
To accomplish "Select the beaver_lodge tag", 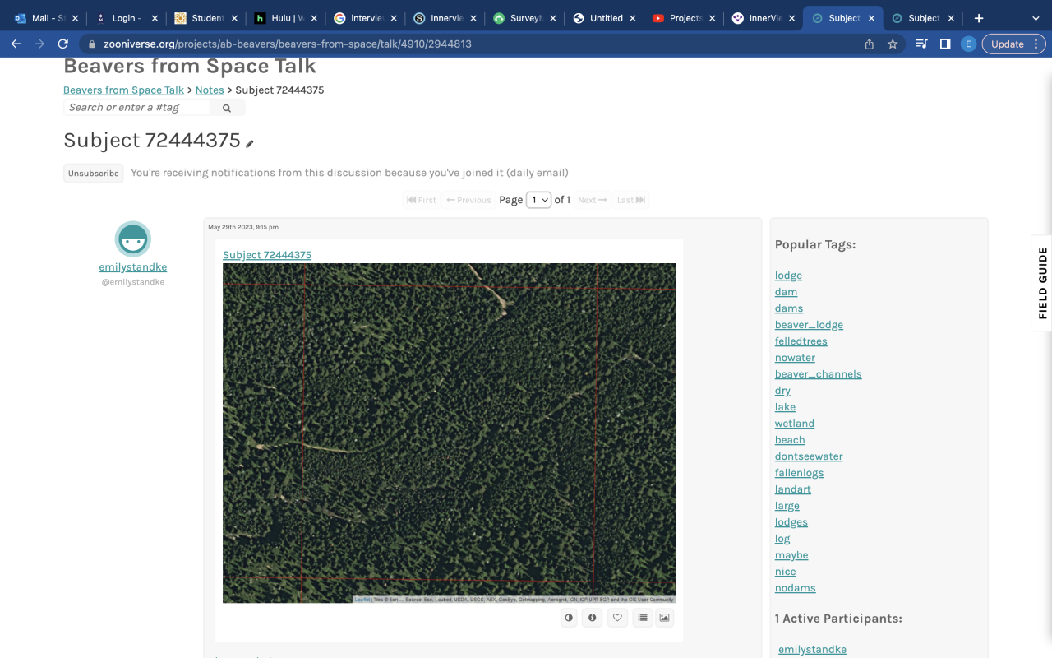I will [809, 325].
